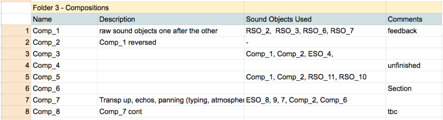Click the Description column header
443x120 pixels.
pos(171,19)
